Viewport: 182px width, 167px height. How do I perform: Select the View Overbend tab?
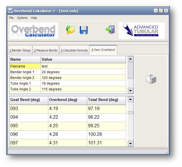pyautogui.click(x=103, y=50)
